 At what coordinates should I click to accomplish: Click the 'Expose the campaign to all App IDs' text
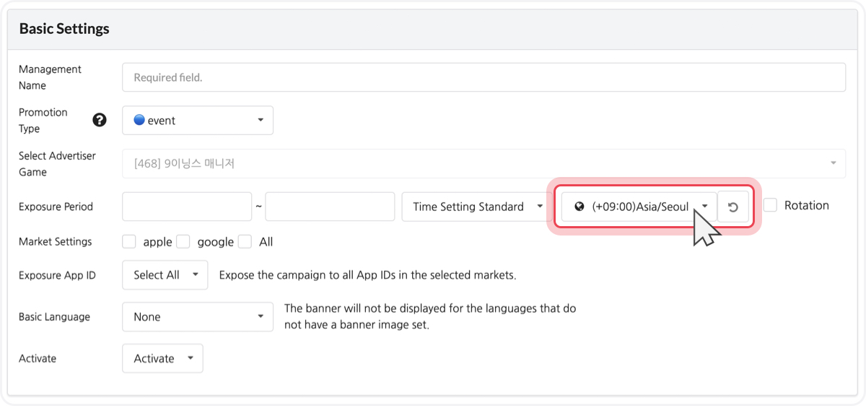coord(367,275)
